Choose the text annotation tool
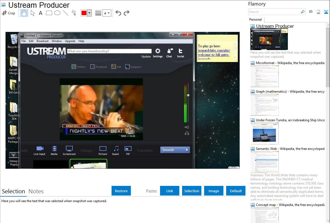Image resolution: width=330 pixels, height=223 pixels. pos(40,13)
